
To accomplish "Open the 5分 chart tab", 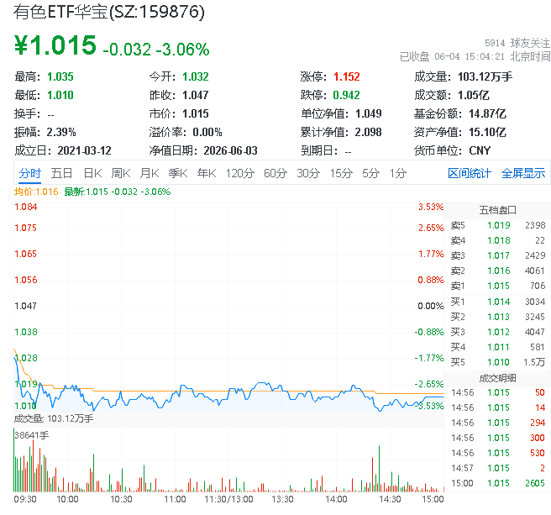I will [x=370, y=173].
